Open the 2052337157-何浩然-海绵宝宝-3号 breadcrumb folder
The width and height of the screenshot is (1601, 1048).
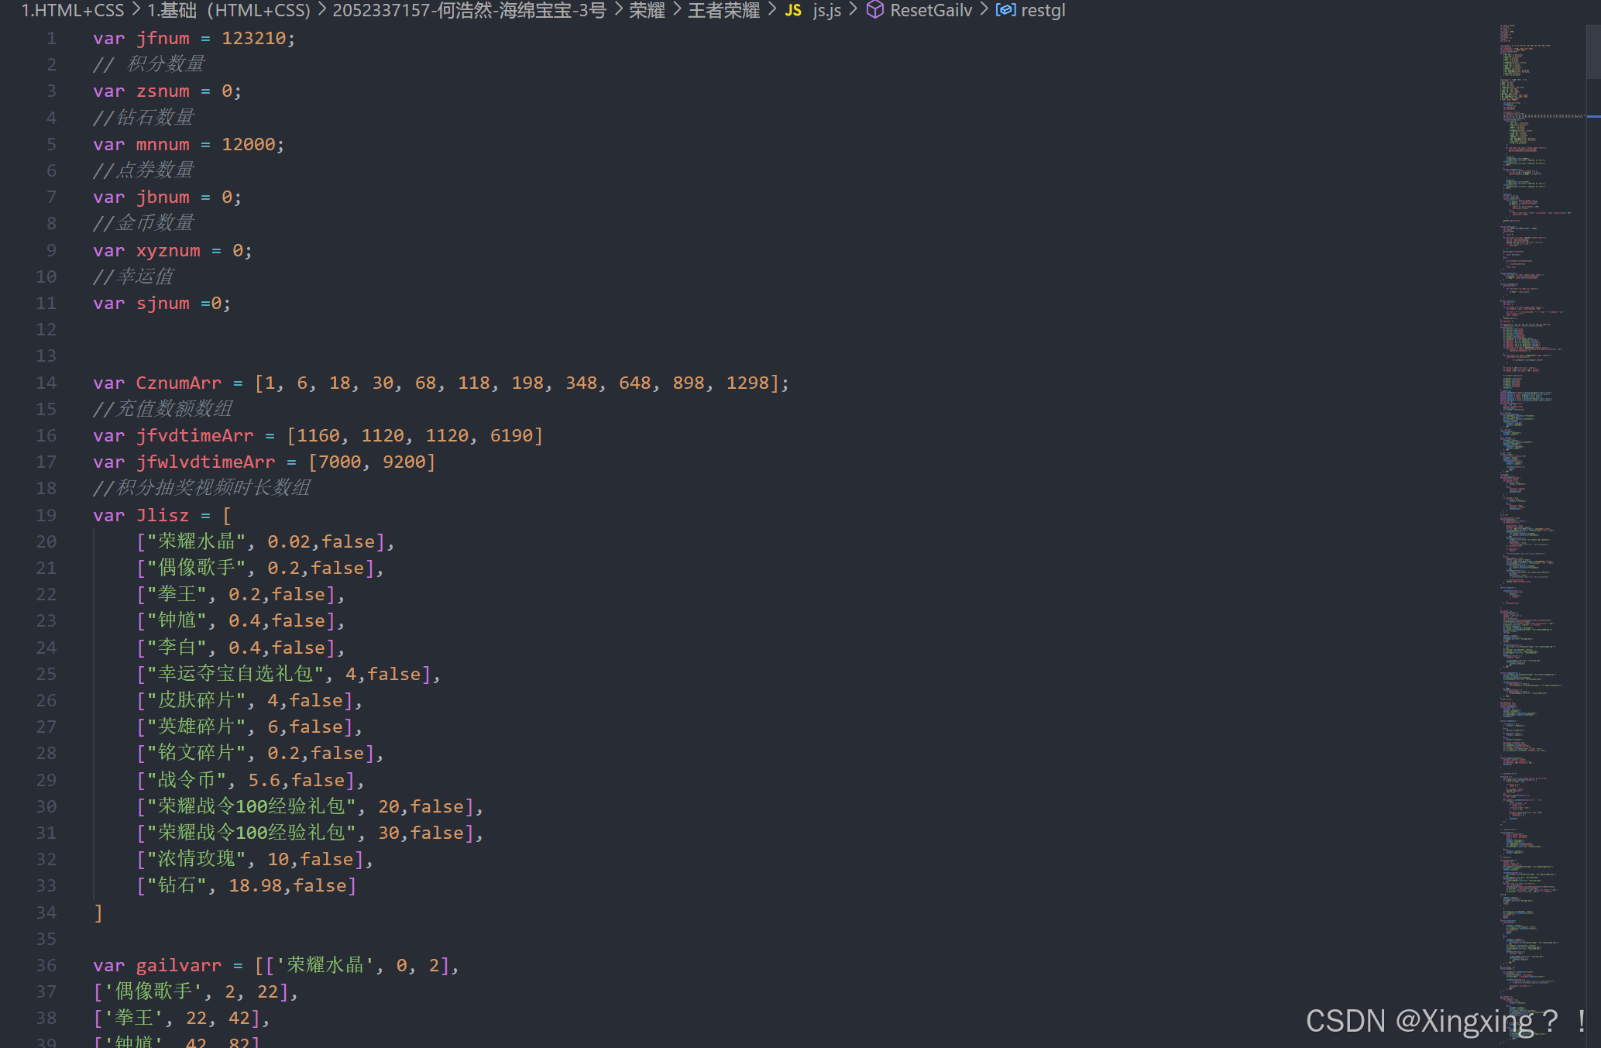click(469, 10)
